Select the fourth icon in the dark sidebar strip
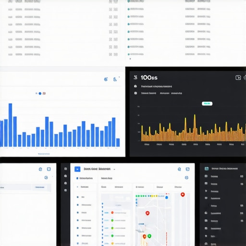Viewport: 246px width, 246px height. (65, 190)
